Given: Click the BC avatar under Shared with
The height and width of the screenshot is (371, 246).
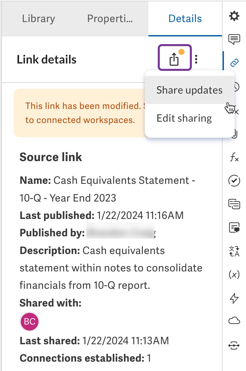Looking at the screenshot, I should pos(29,322).
